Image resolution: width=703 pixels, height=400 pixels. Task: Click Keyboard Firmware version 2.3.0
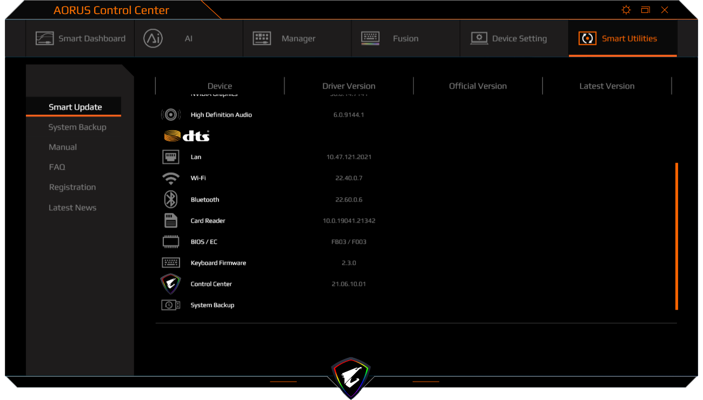349,263
